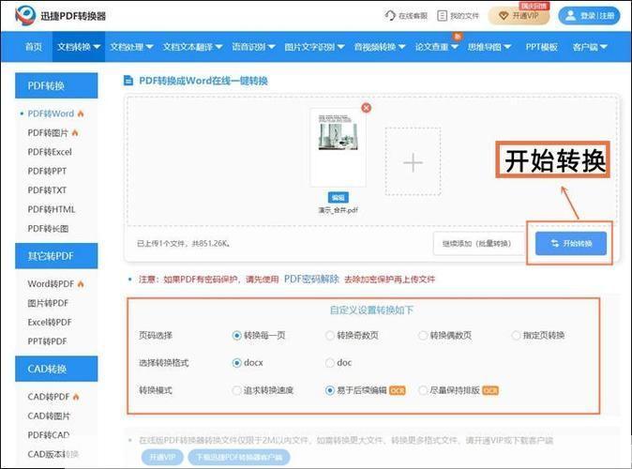
Task: Select PDF转CAD in sidebar
Action: 49,435
